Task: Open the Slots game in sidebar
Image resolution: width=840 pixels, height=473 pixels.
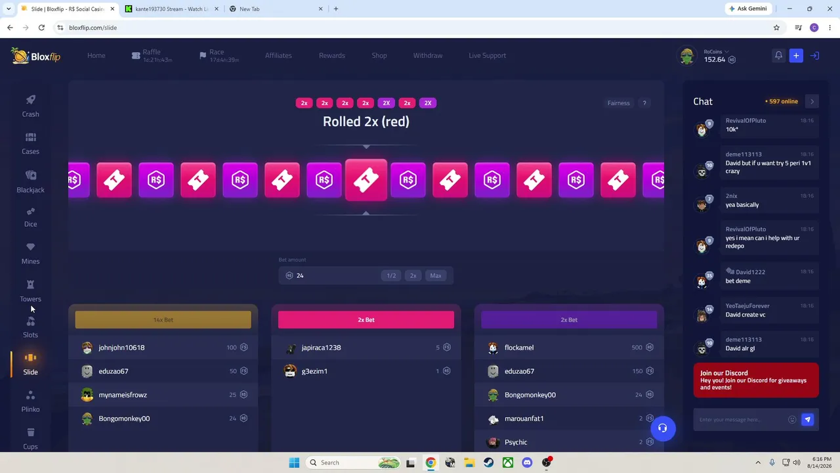Action: (30, 327)
